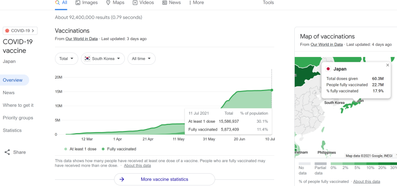Switch to the Maps tab

click(x=115, y=3)
